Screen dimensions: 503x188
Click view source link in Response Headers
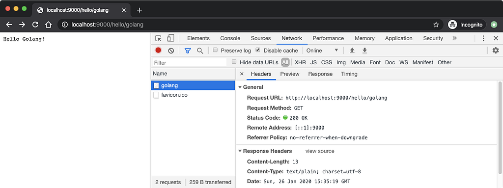319,151
